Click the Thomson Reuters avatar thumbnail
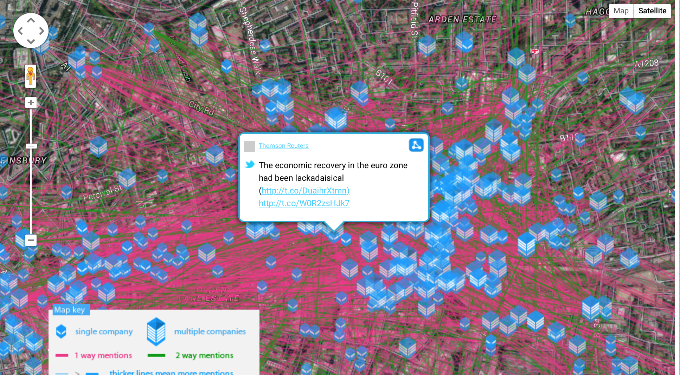The height and width of the screenshot is (375, 680). point(250,146)
